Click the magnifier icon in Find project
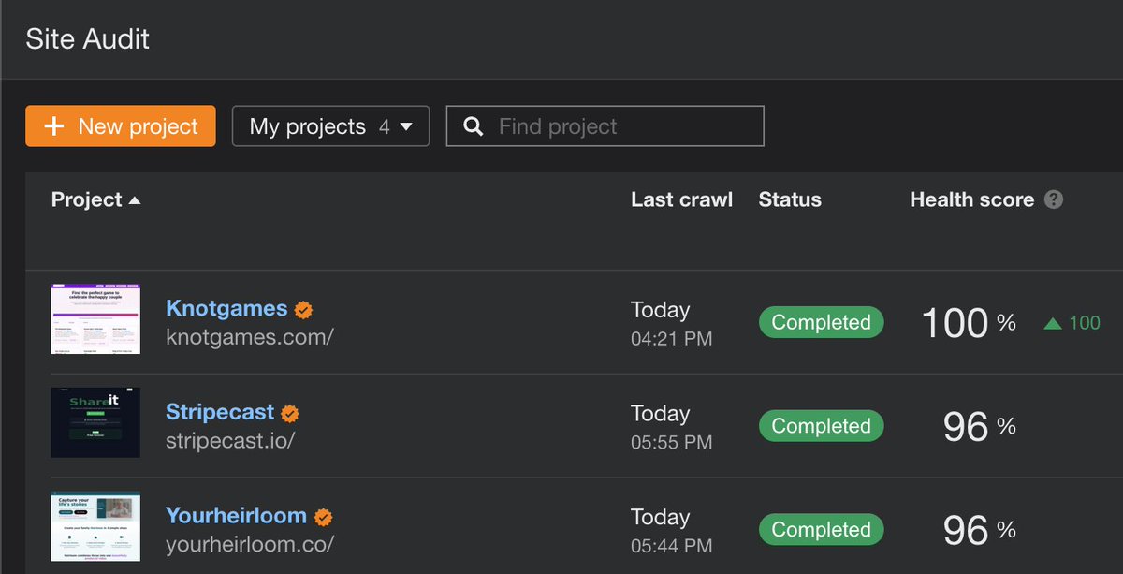This screenshot has height=574, width=1123. (474, 126)
